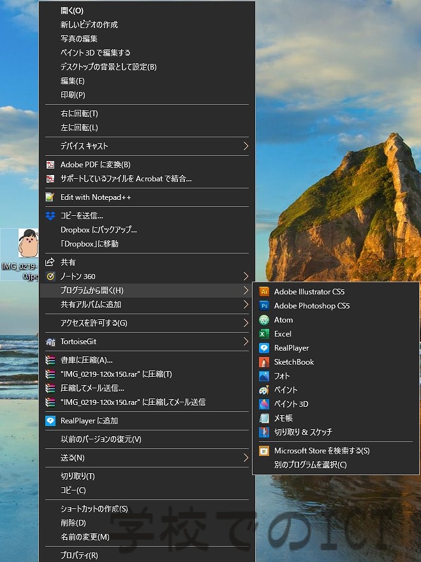Expand the アクセスを許可する submenu arrow
Image resolution: width=421 pixels, height=562 pixels.
[x=246, y=323]
